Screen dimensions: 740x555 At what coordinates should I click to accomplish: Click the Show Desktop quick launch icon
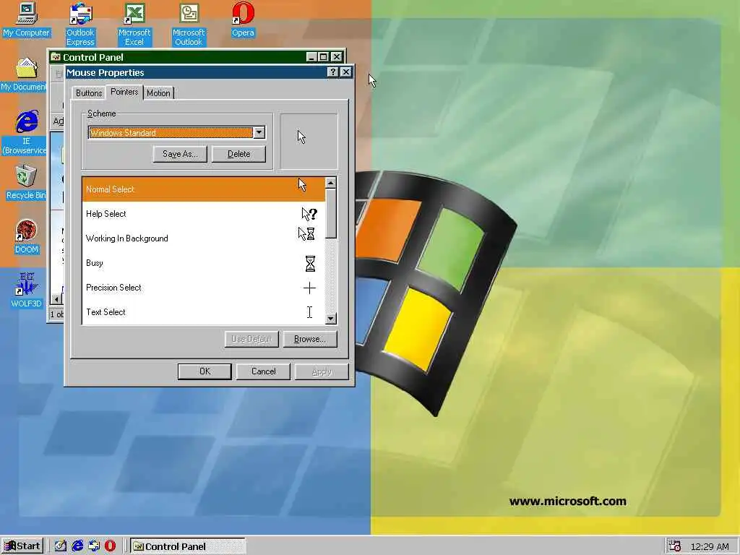point(61,546)
